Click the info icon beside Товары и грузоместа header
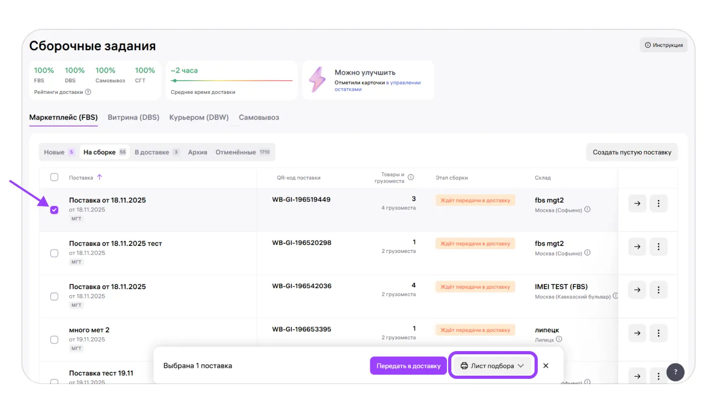The image size is (717, 413). [x=411, y=178]
